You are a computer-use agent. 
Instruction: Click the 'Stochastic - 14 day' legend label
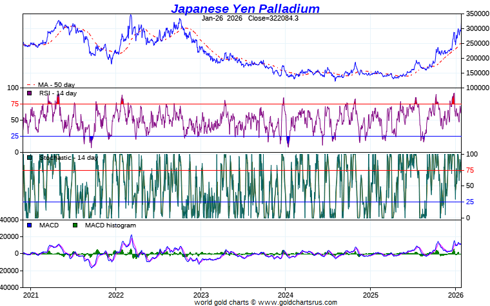click(x=68, y=157)
